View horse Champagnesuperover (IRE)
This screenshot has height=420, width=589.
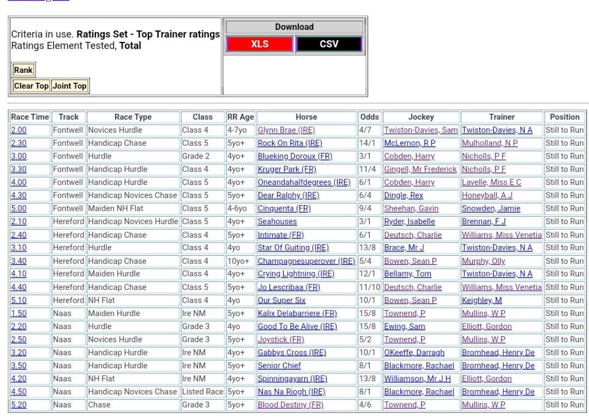306,261
